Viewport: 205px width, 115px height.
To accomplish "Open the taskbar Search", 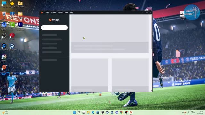I will pos(79,112).
